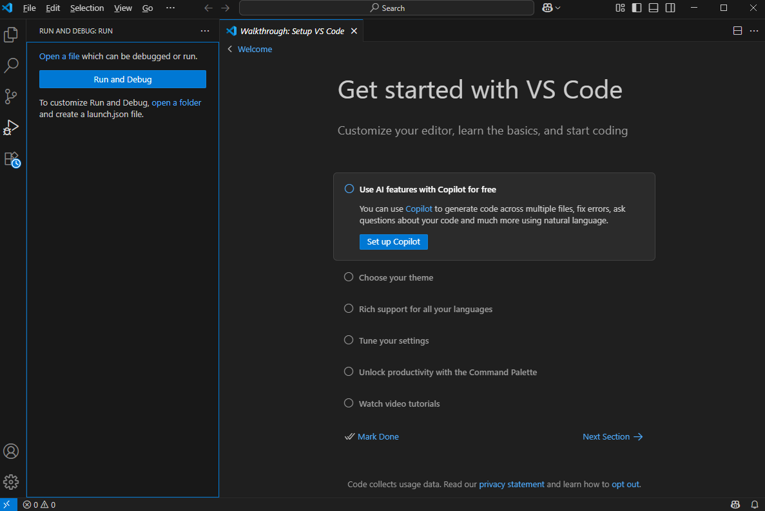Viewport: 765px width, 511px height.
Task: Click the VS Code logo in title bar
Action: 8,8
